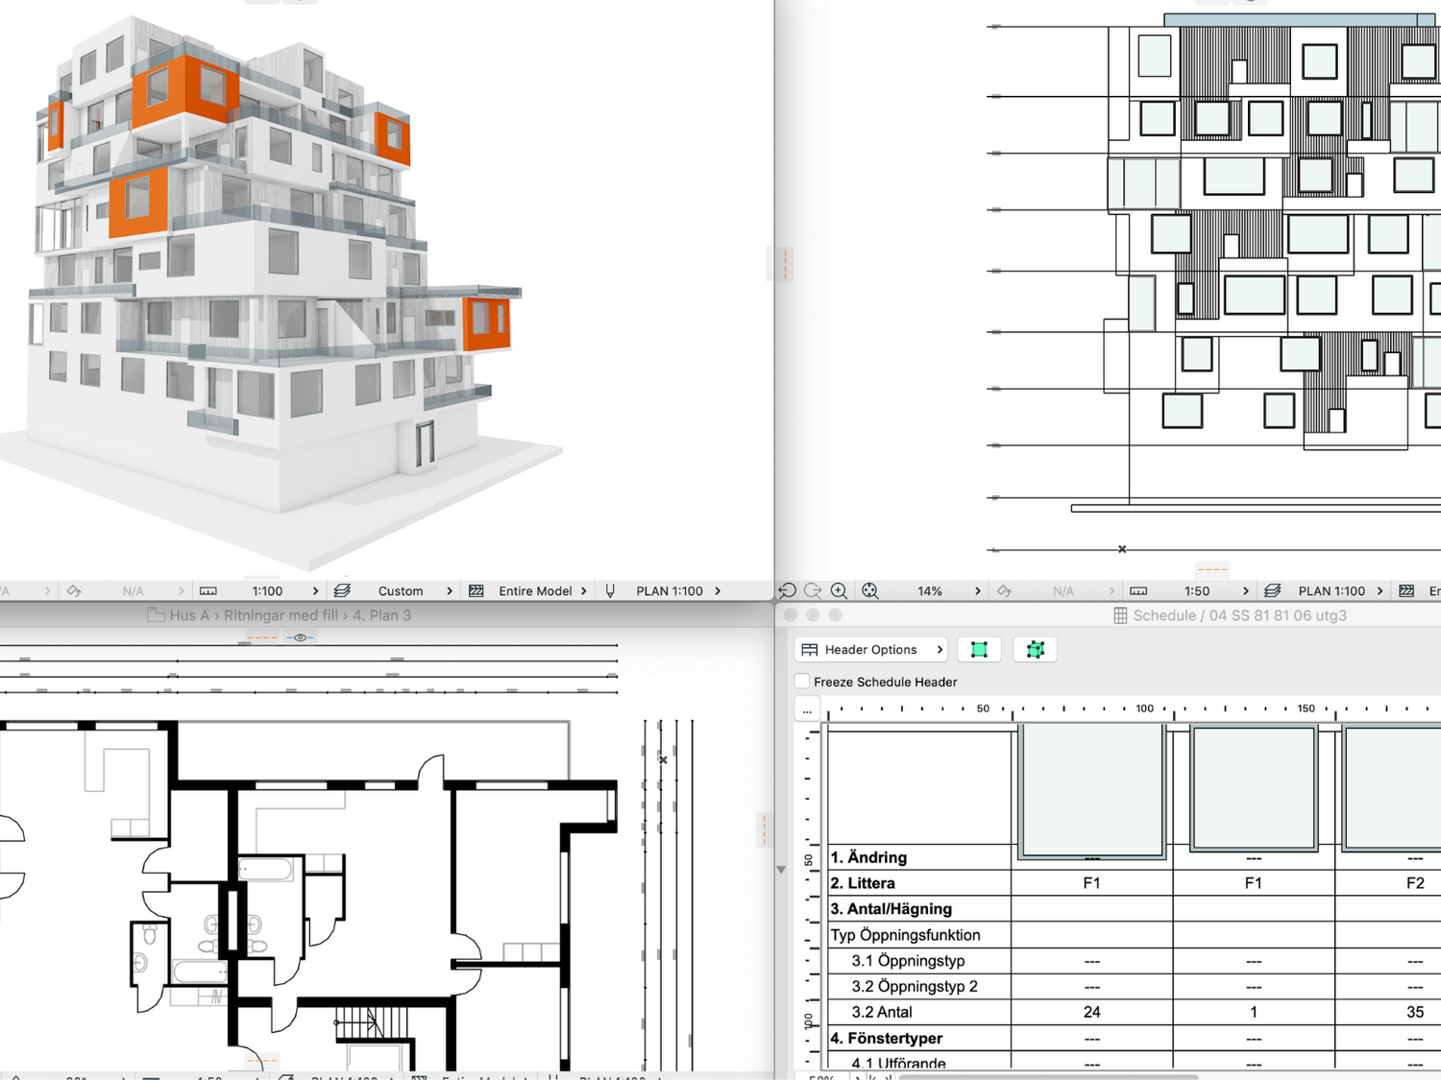Click the model view options icon beside Entire Model

pos(476,590)
